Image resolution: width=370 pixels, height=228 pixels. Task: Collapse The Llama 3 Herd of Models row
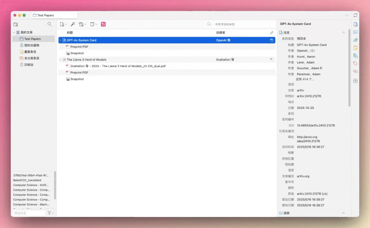tap(61, 60)
